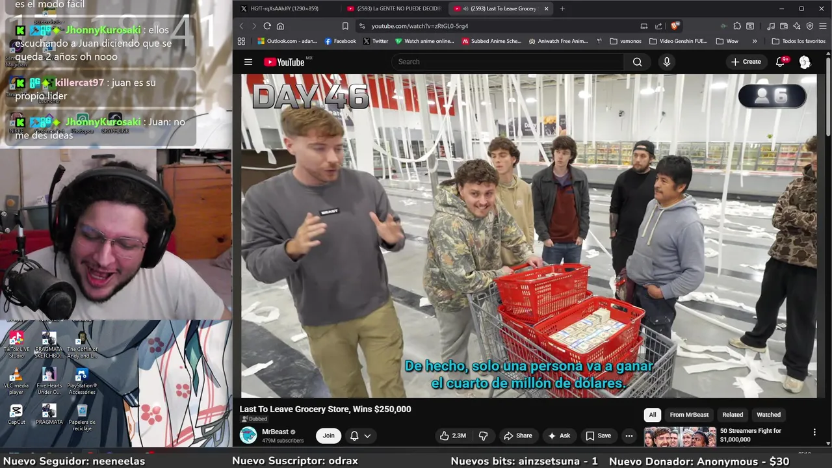
Task: Click the MrBeast video player
Action: (x=529, y=235)
